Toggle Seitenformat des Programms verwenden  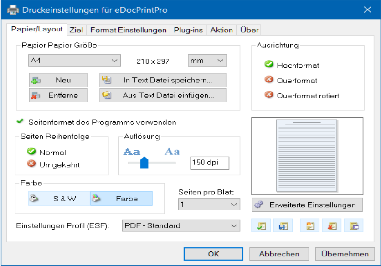coord(96,122)
